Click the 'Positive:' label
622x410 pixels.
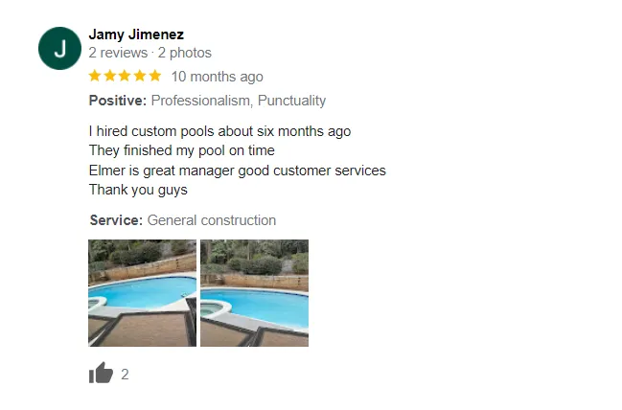(118, 101)
